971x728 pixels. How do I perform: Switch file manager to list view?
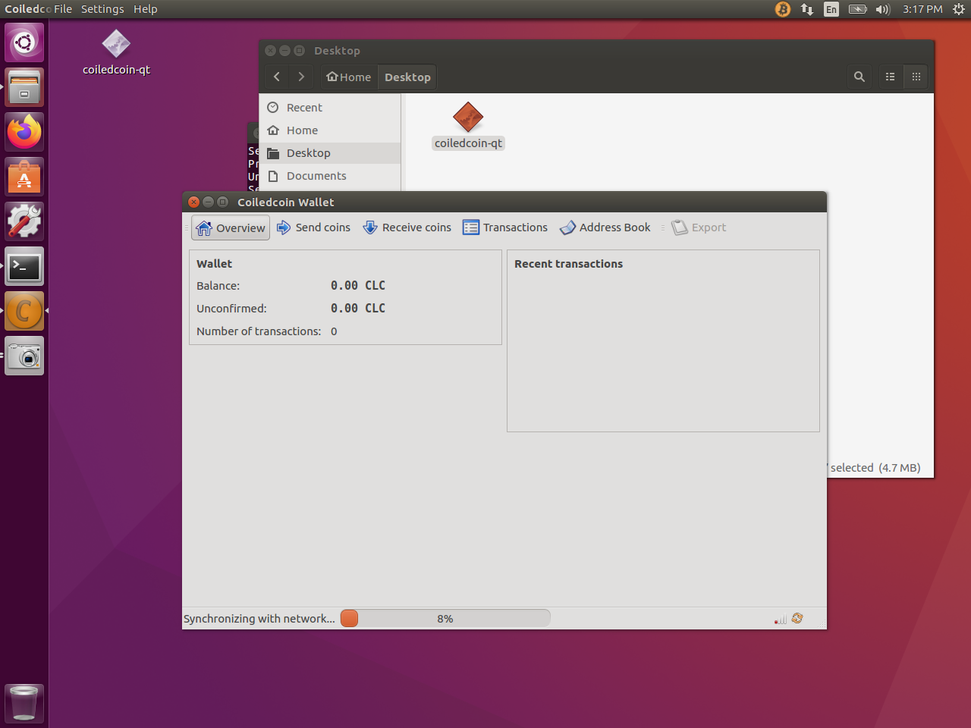[891, 77]
